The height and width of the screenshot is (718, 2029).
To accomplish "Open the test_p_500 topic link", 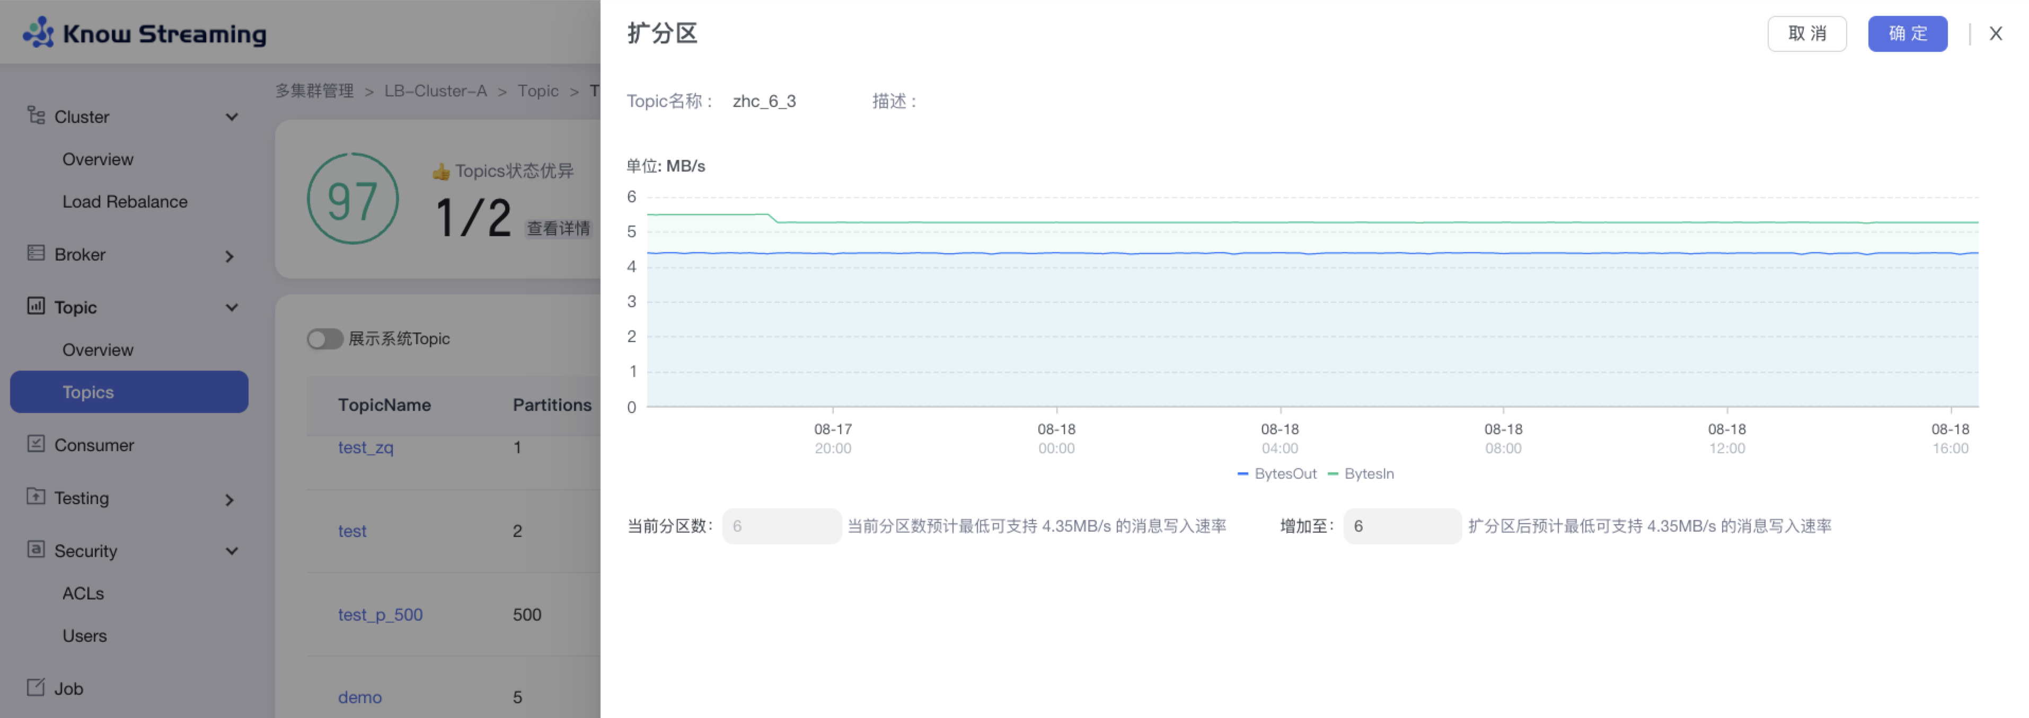I will pyautogui.click(x=380, y=614).
